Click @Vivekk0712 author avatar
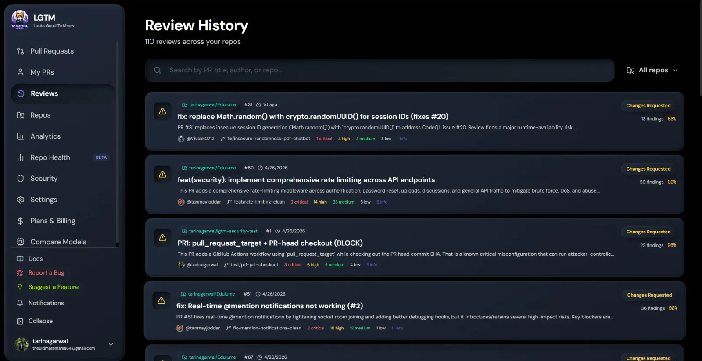Screen dimensions: 702x361 tap(181, 139)
